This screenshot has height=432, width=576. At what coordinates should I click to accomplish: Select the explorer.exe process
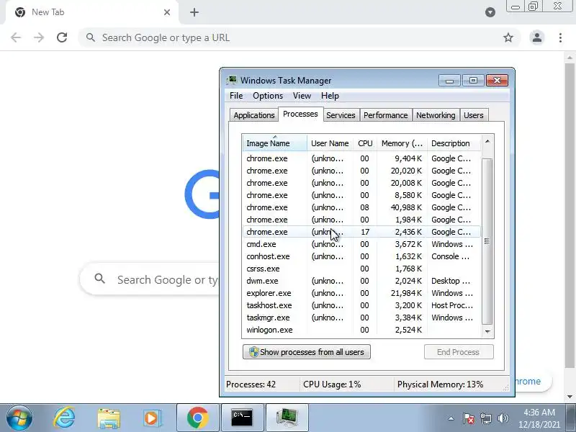click(x=361, y=293)
